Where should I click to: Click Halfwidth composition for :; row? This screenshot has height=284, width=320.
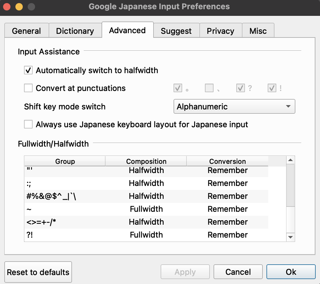click(146, 183)
